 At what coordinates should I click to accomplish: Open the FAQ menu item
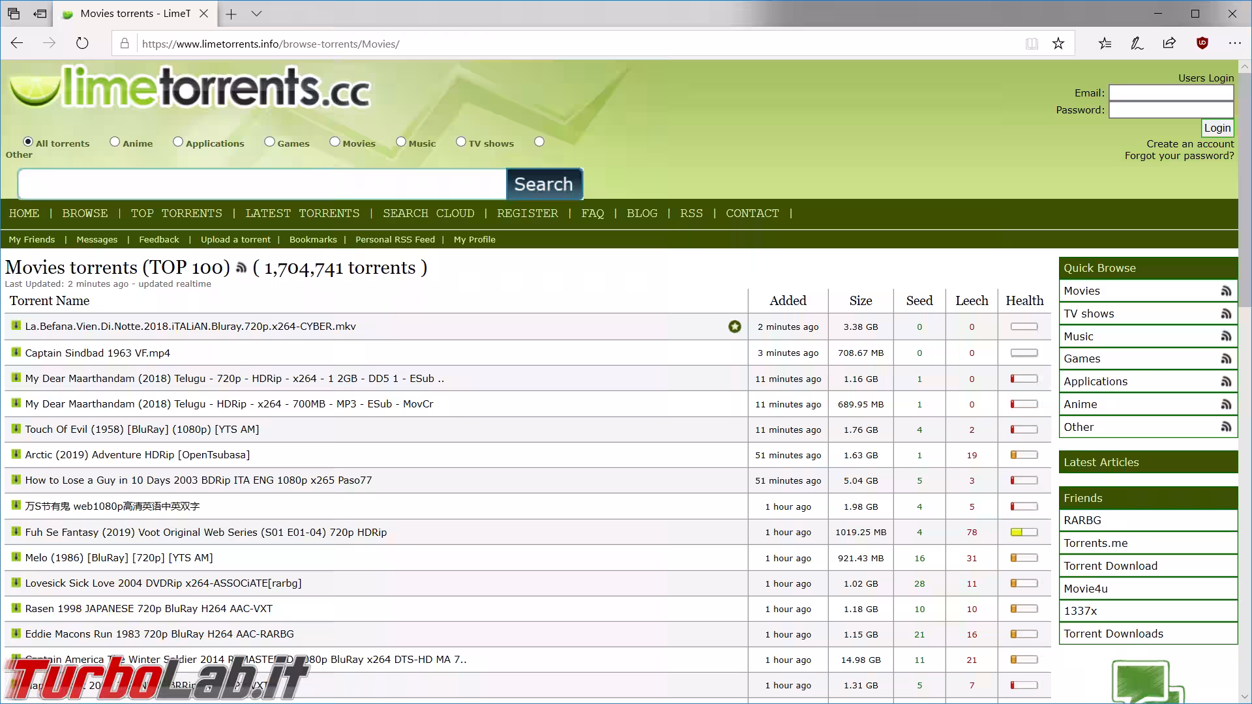tap(593, 213)
